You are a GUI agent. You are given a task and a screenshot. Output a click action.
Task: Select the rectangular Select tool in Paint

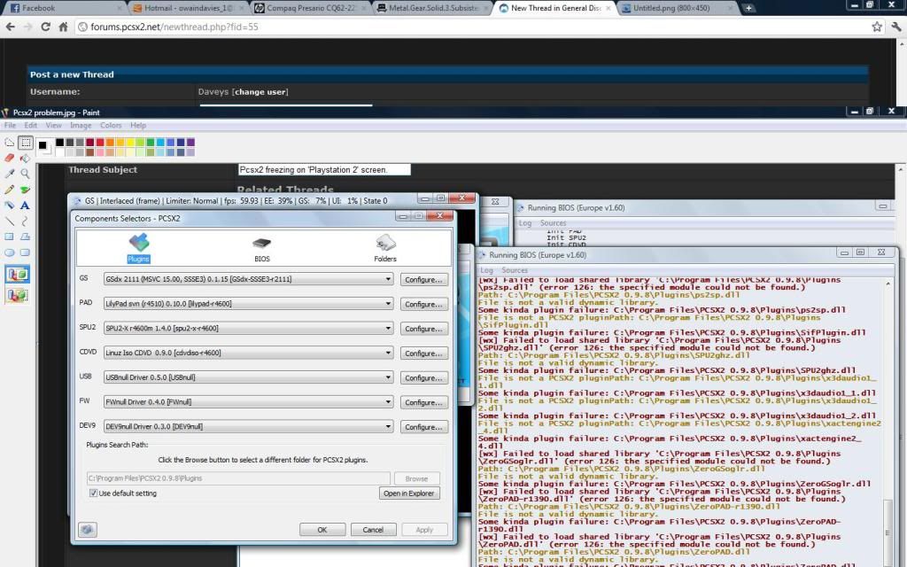coord(25,143)
